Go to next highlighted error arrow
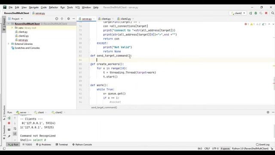The image size is (275, 155). click(273, 24)
